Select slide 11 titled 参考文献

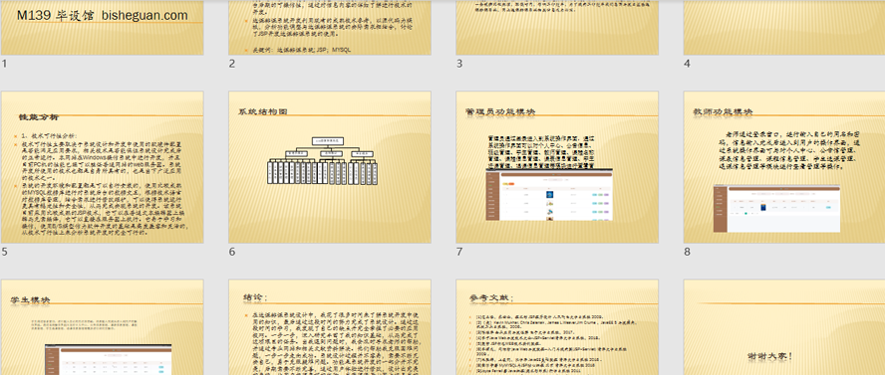point(557,327)
